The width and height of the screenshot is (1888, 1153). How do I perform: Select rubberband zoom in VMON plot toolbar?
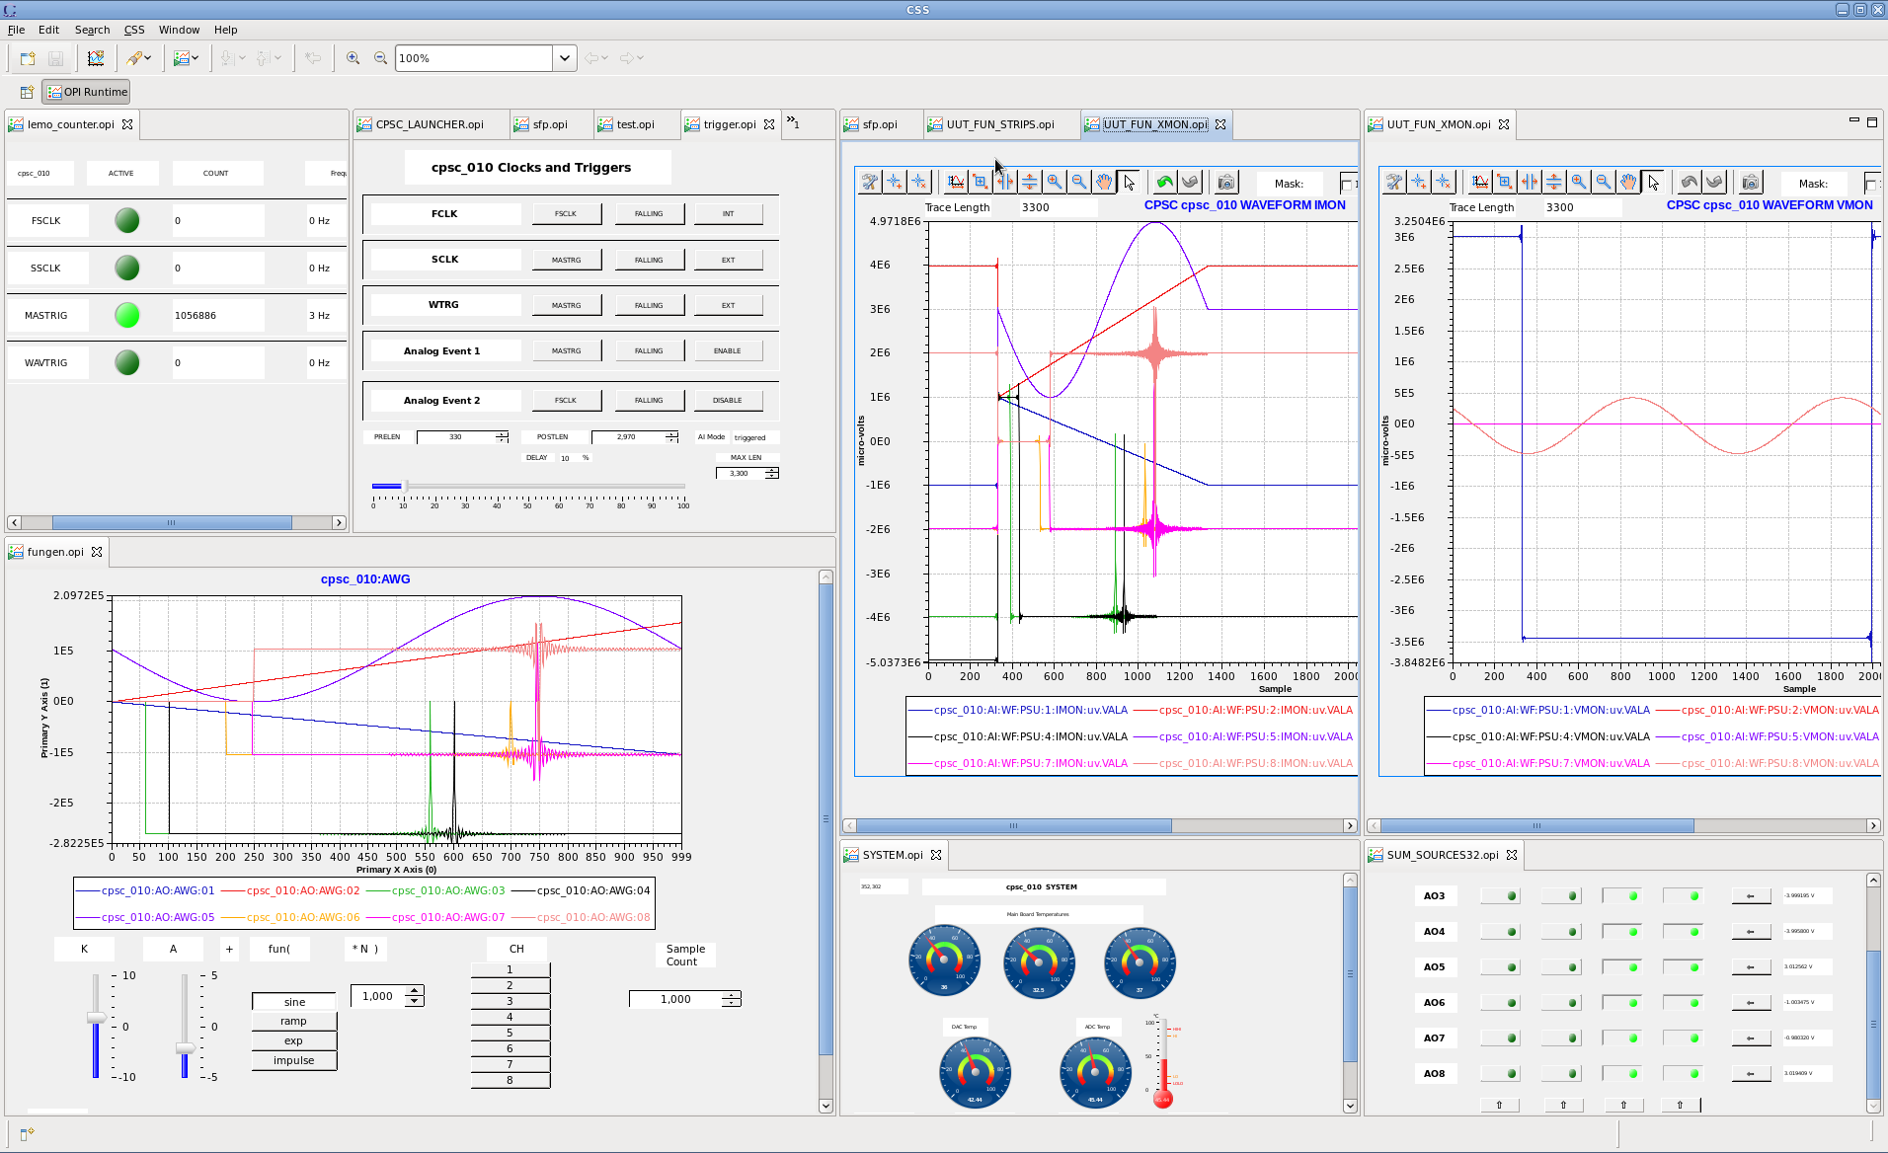pyautogui.click(x=1504, y=182)
